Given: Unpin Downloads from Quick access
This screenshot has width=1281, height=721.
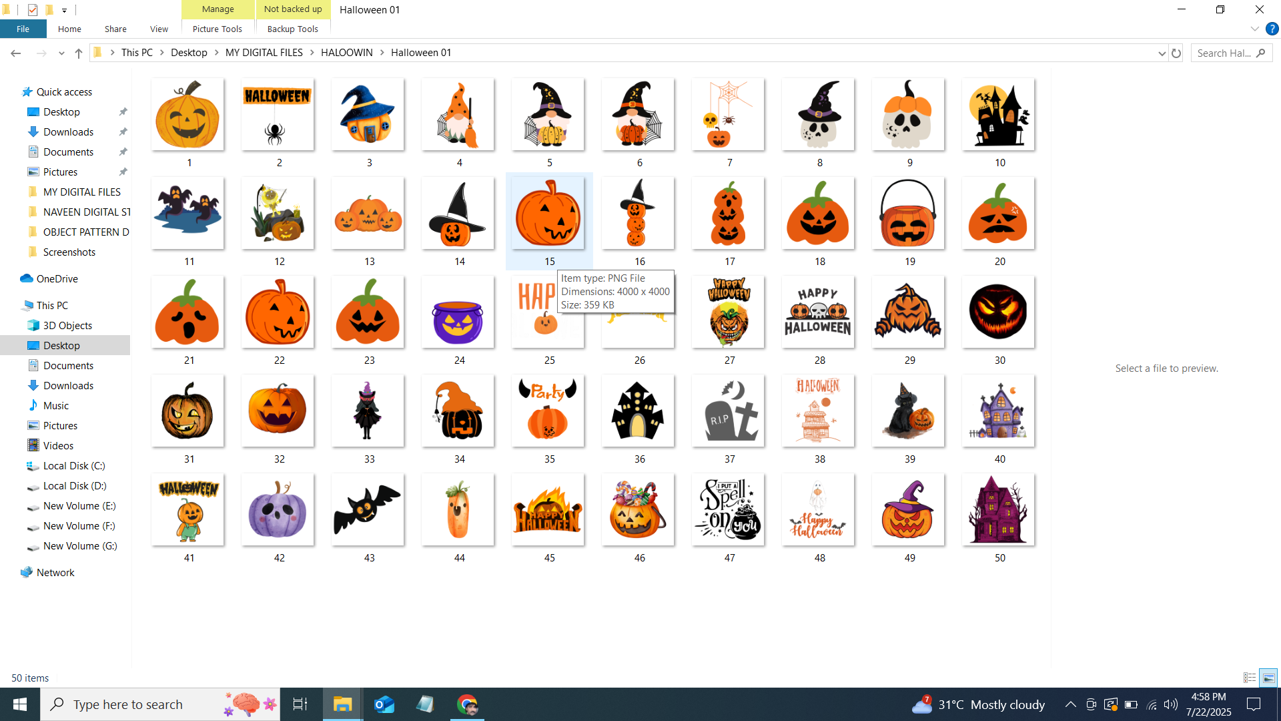Looking at the screenshot, I should [123, 132].
